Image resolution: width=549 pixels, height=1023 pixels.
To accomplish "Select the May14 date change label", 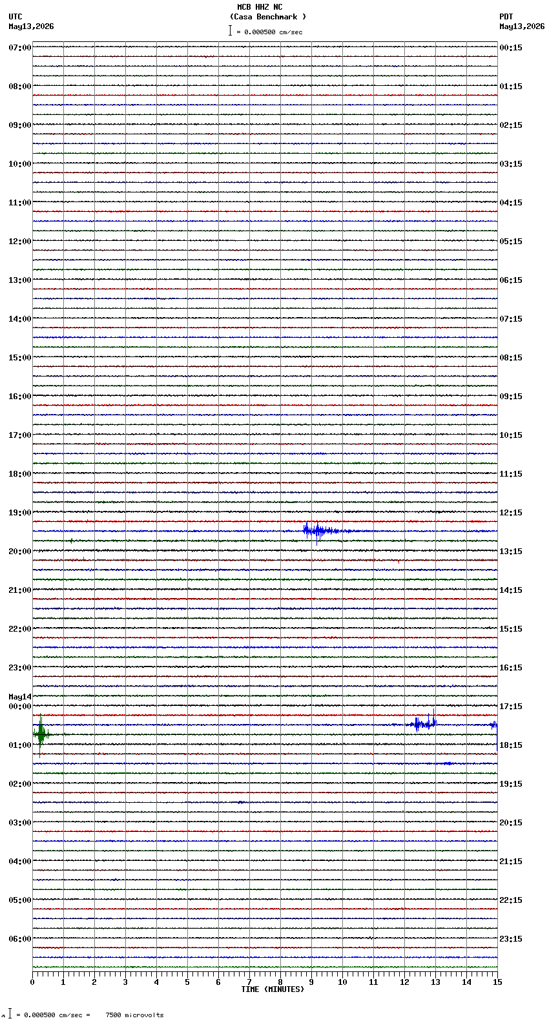I will [x=20, y=697].
